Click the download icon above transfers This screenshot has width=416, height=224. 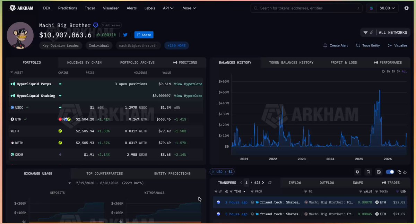(x=405, y=172)
